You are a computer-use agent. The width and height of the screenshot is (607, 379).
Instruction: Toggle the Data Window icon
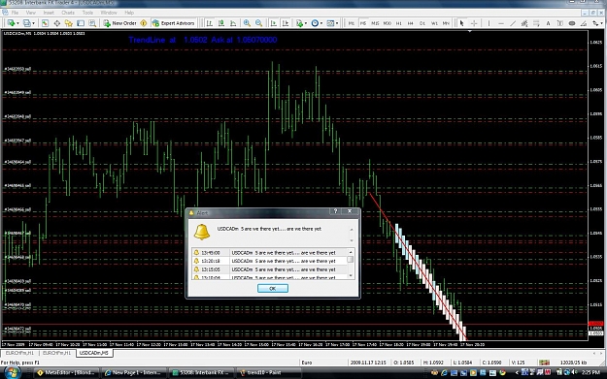pyautogui.click(x=57, y=23)
